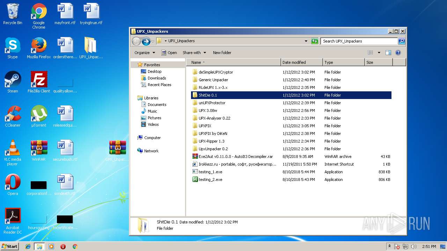447x251 pixels.
Task: Click Opera icon in taskbar
Action: (63, 246)
